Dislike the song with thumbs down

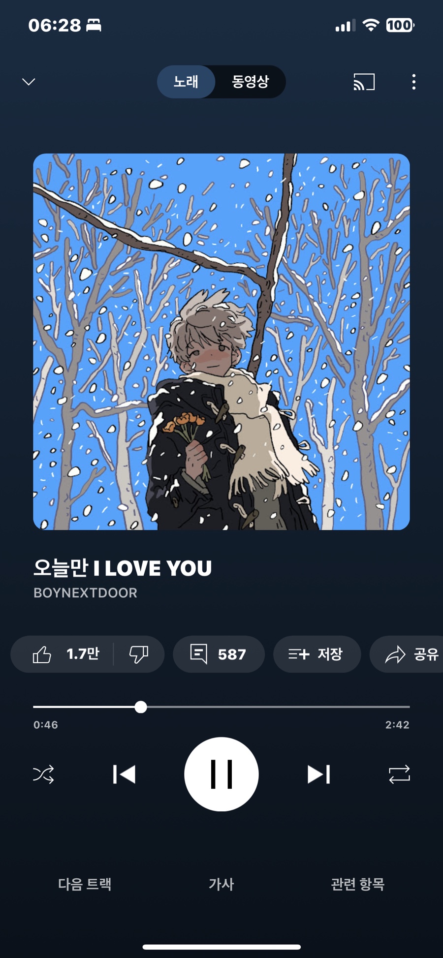point(139,654)
